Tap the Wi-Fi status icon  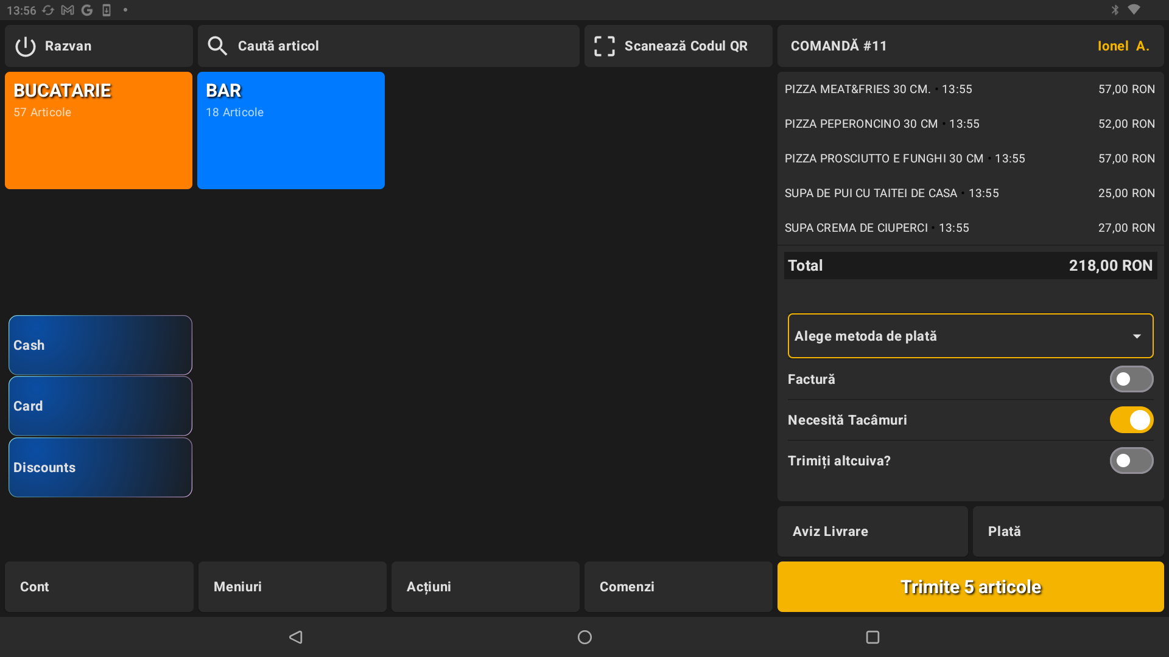(1134, 10)
